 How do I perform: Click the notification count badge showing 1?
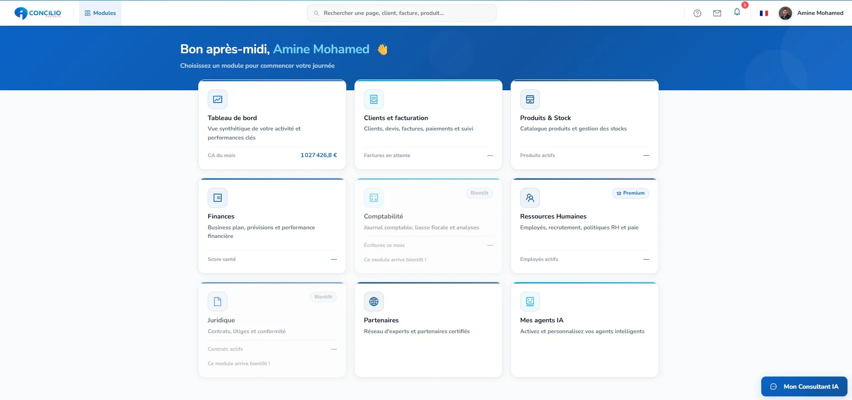(745, 5)
